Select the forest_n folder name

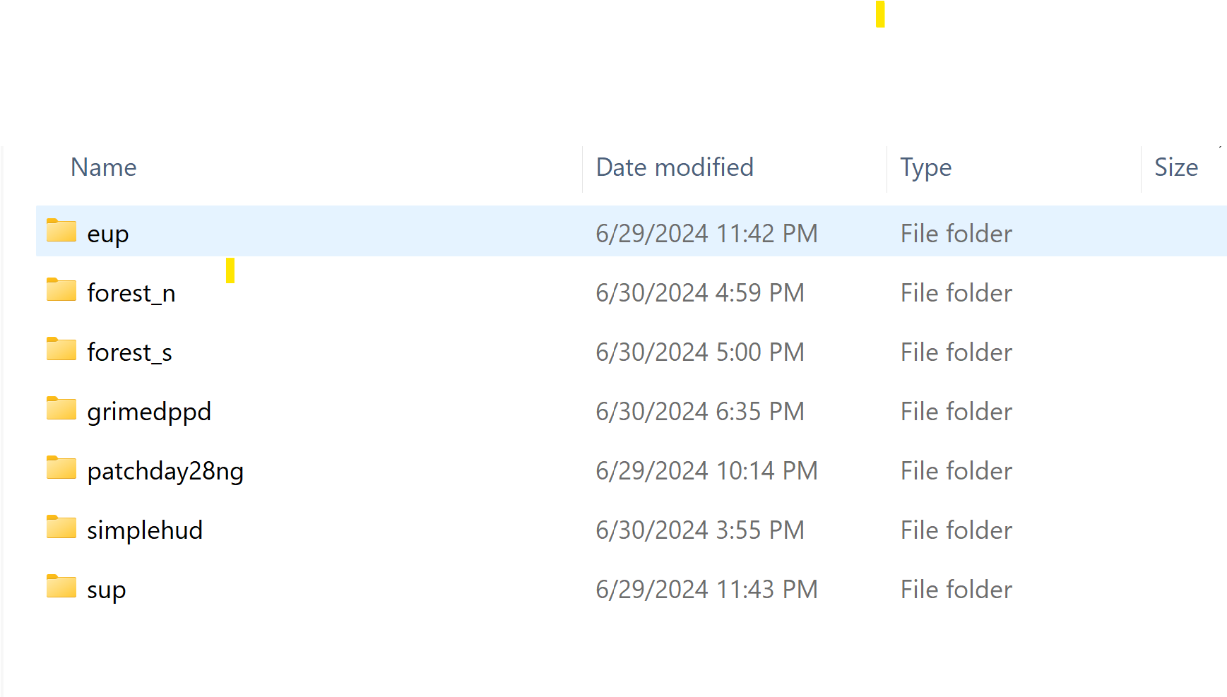point(131,293)
